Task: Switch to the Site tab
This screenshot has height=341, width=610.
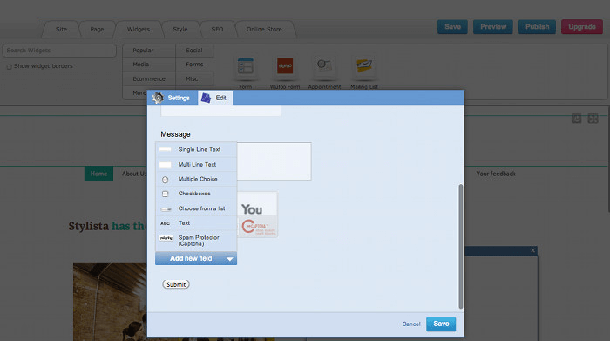Action: coord(61,29)
